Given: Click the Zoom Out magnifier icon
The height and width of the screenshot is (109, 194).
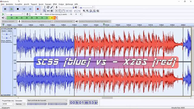Looking at the screenshot, I should coord(88,11).
